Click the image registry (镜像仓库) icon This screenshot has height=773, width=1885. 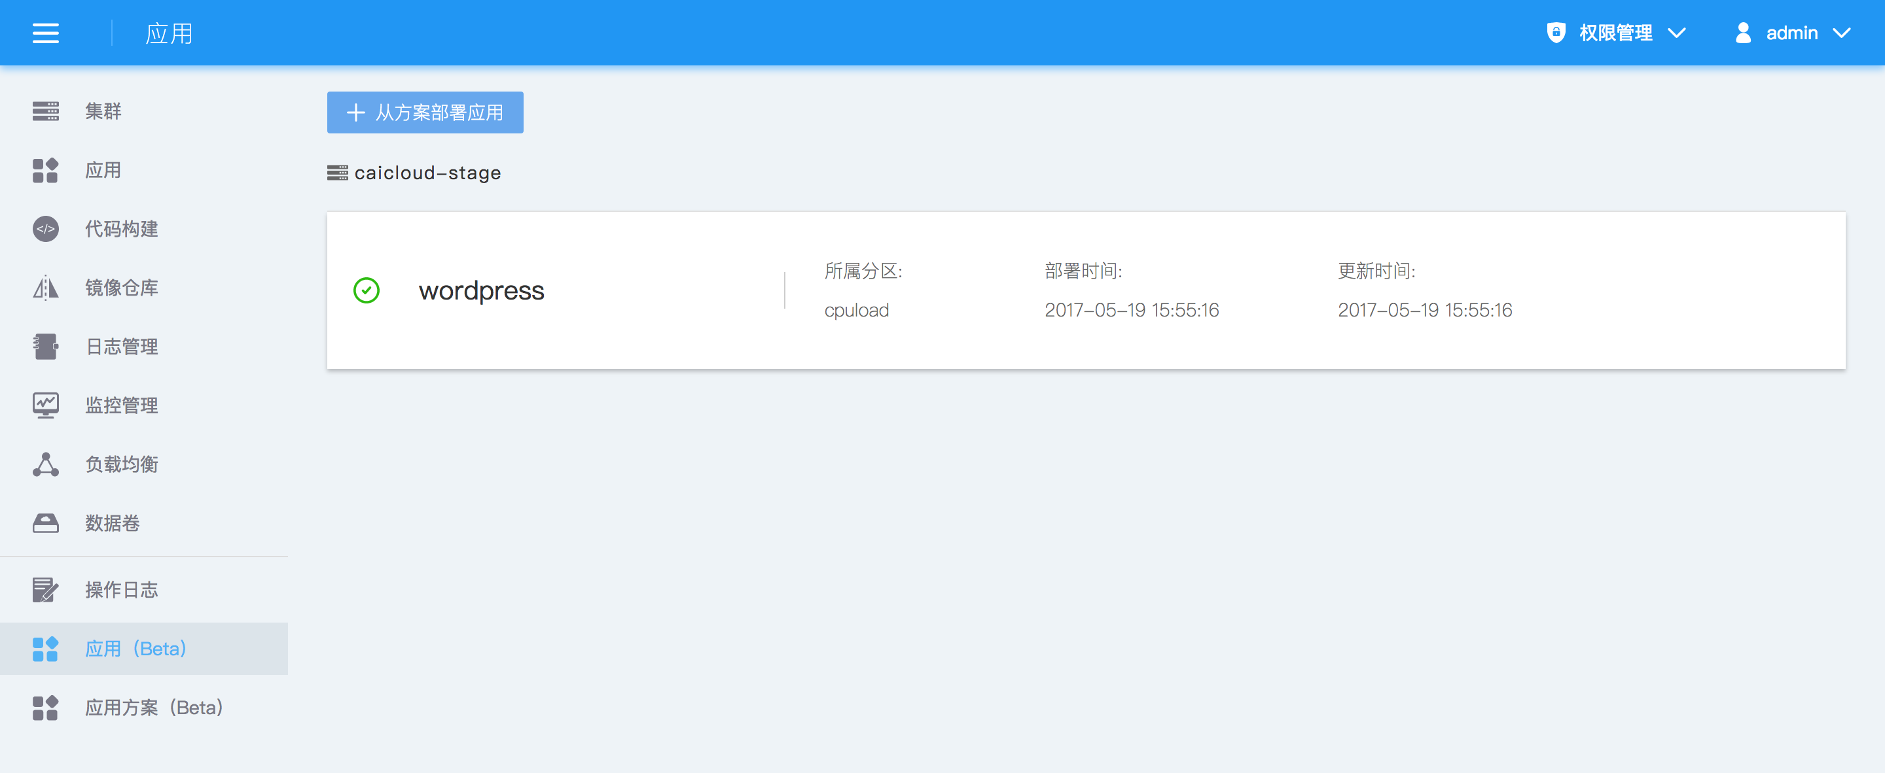pos(45,287)
